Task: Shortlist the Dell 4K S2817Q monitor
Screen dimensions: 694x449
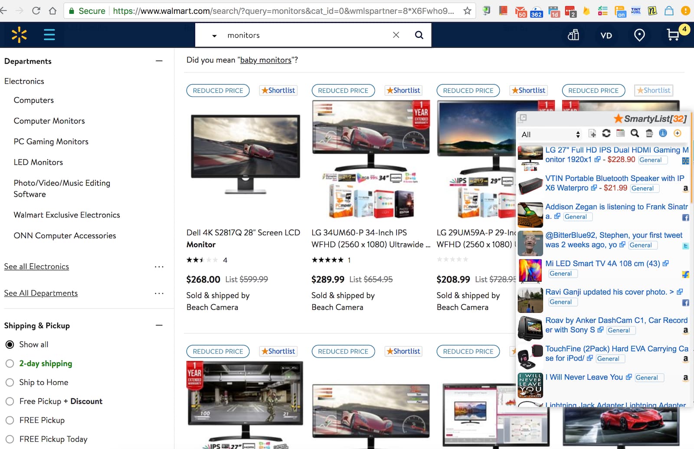Action: [x=278, y=90]
